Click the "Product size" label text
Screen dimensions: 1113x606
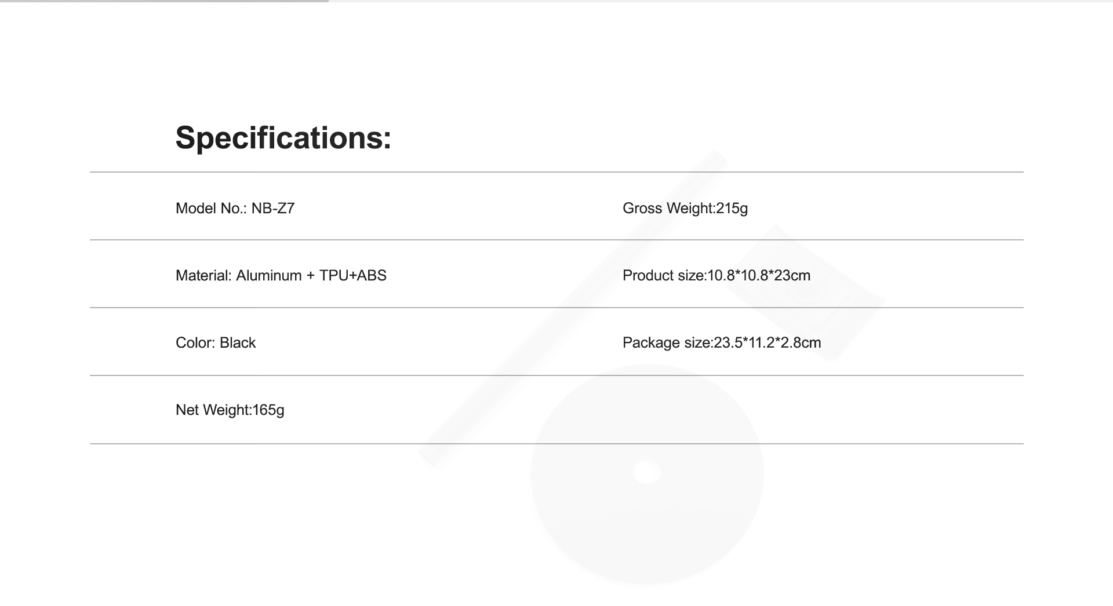tap(663, 276)
